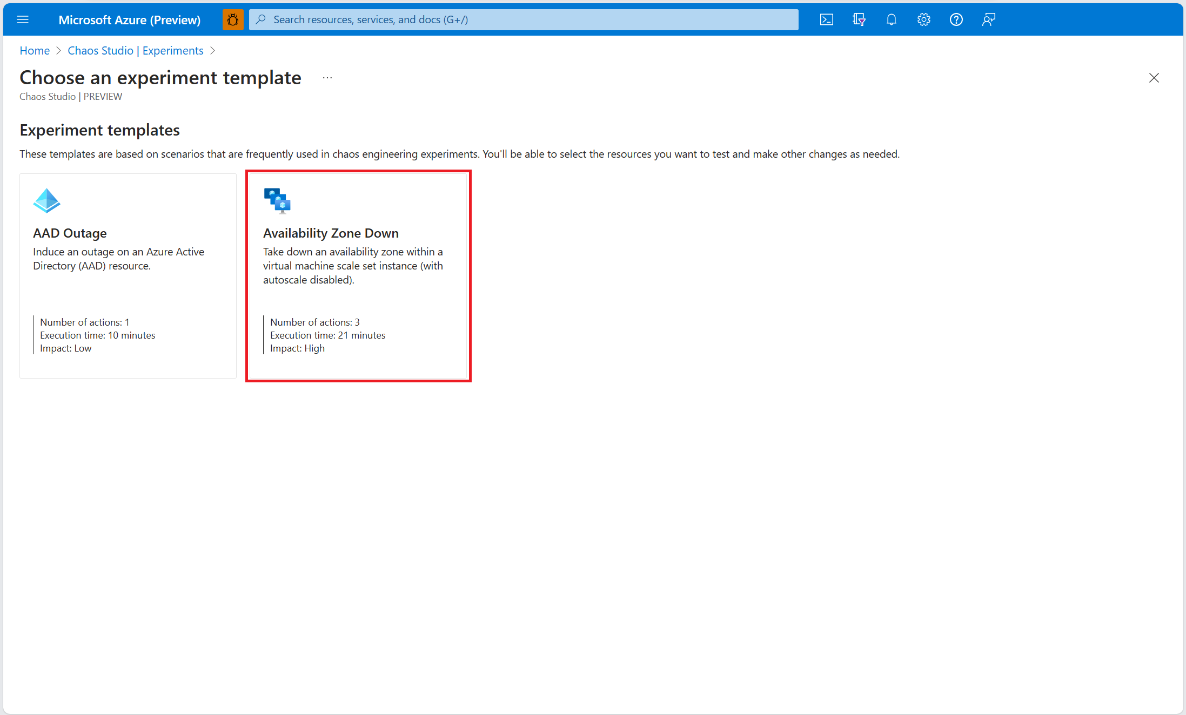The image size is (1186, 715).
Task: Navigate to Home via the breadcrumb
Action: point(34,50)
